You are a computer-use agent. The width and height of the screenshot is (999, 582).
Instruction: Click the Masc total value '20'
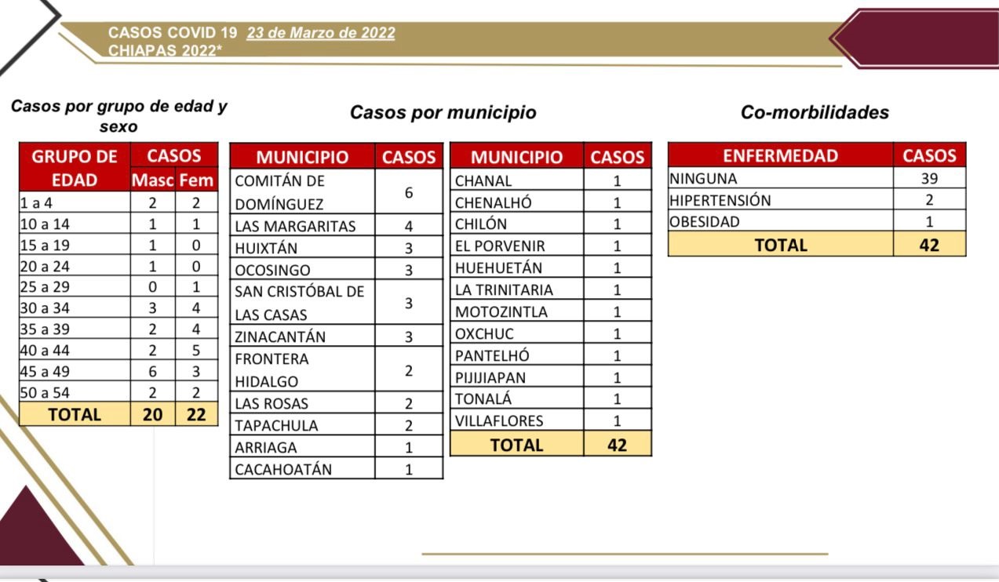pos(152,414)
